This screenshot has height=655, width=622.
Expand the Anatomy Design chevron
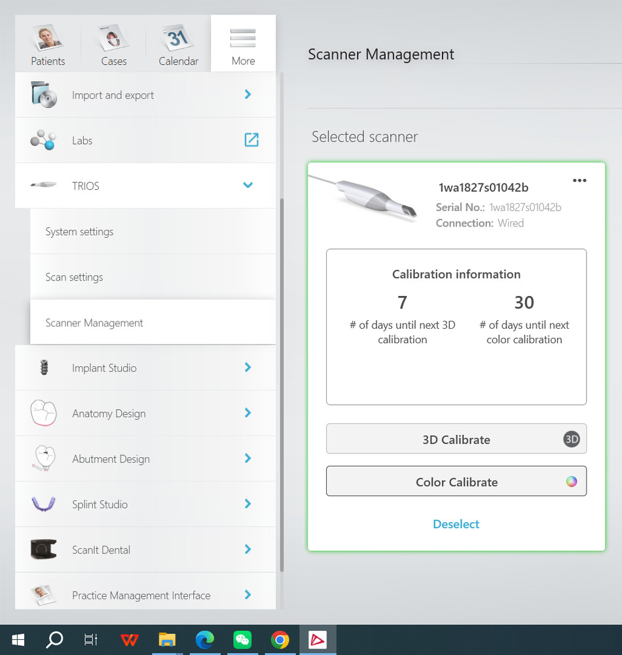pos(248,413)
